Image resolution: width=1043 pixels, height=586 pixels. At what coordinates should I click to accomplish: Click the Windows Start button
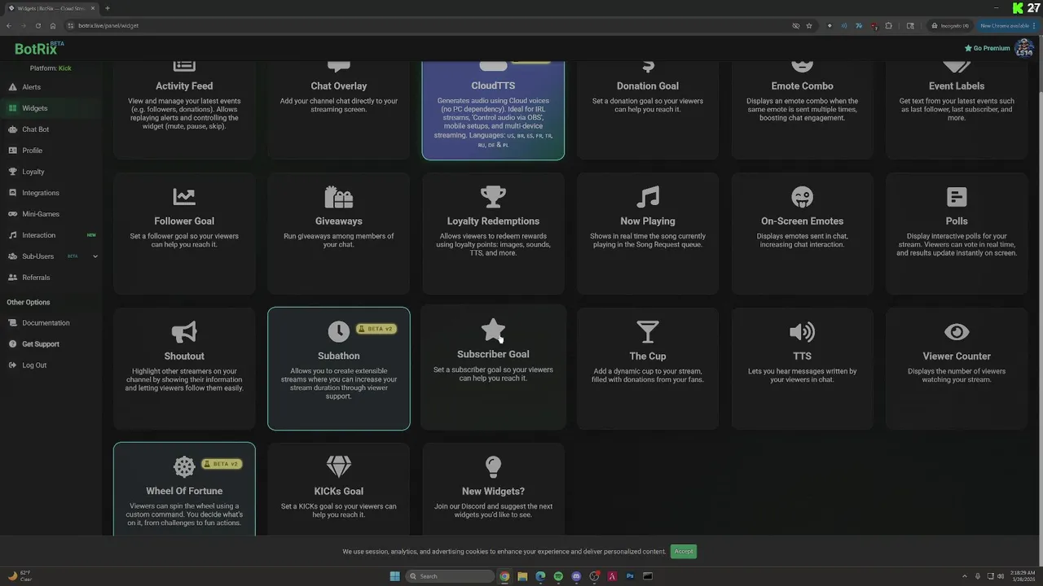coord(395,576)
